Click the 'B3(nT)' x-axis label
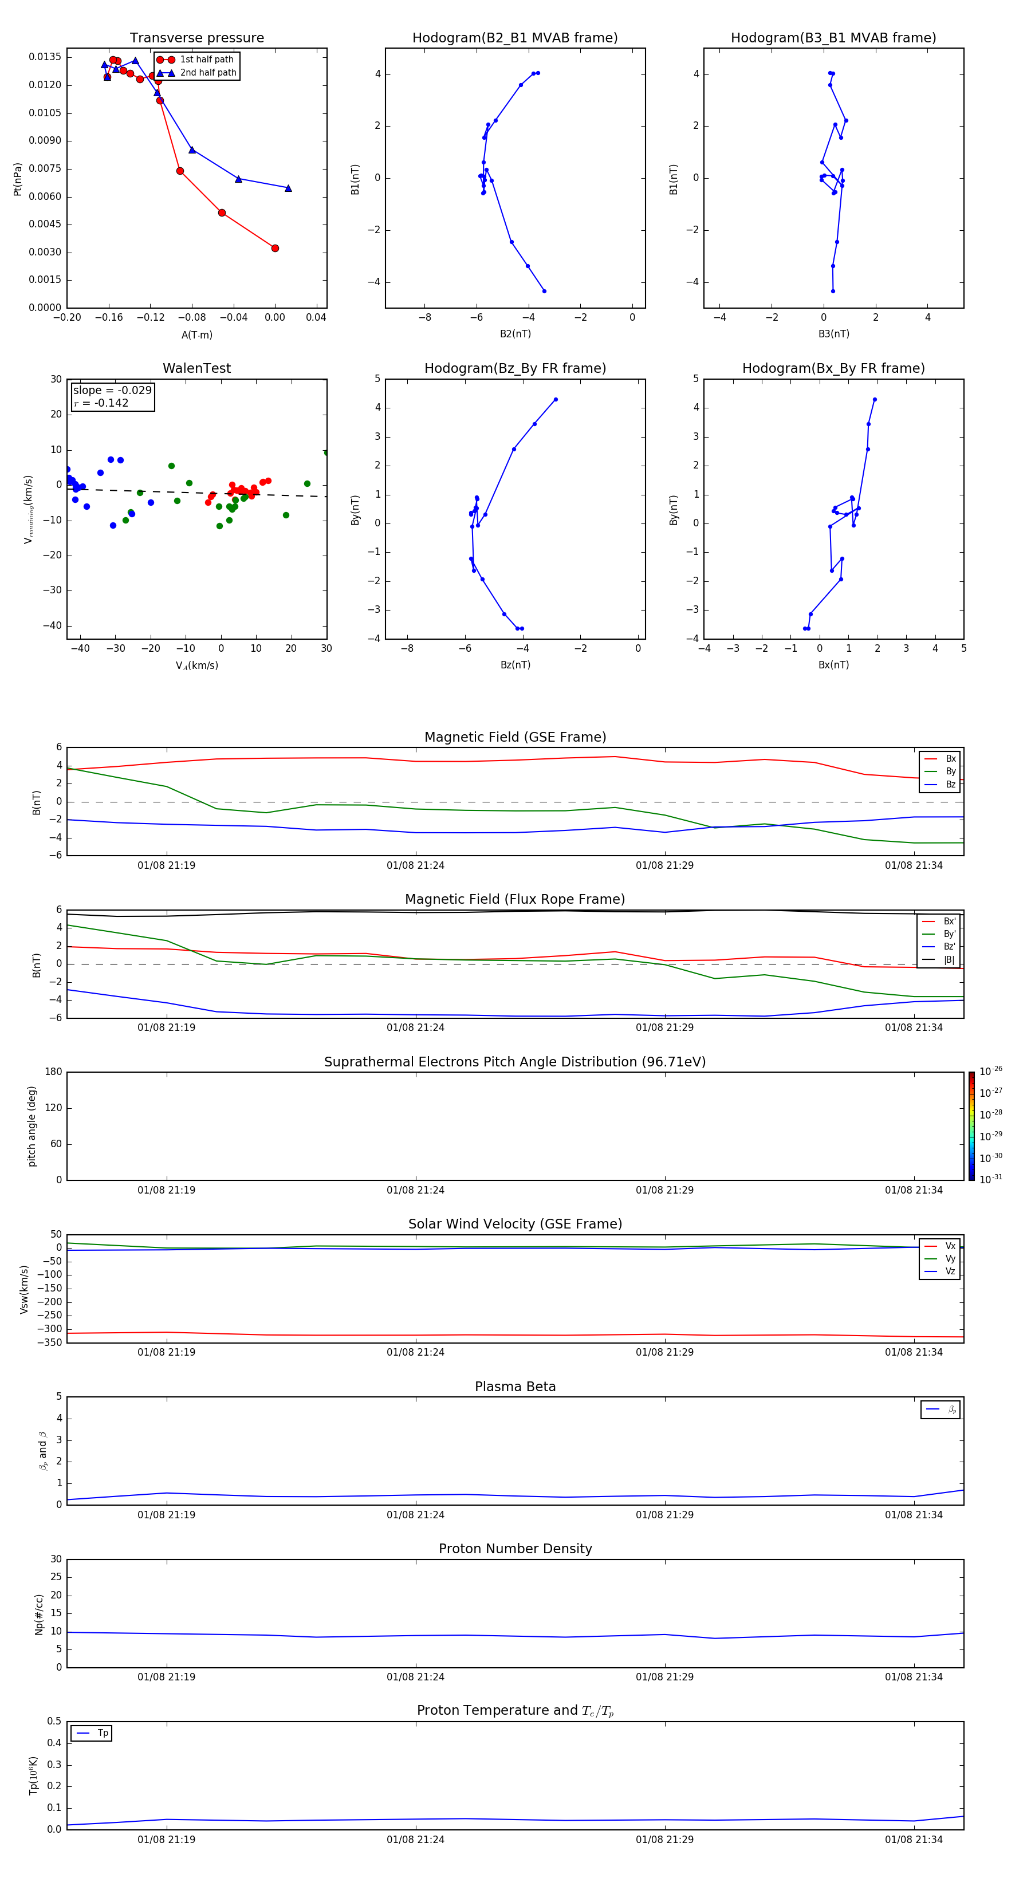Image resolution: width=1031 pixels, height=1890 pixels. click(833, 334)
